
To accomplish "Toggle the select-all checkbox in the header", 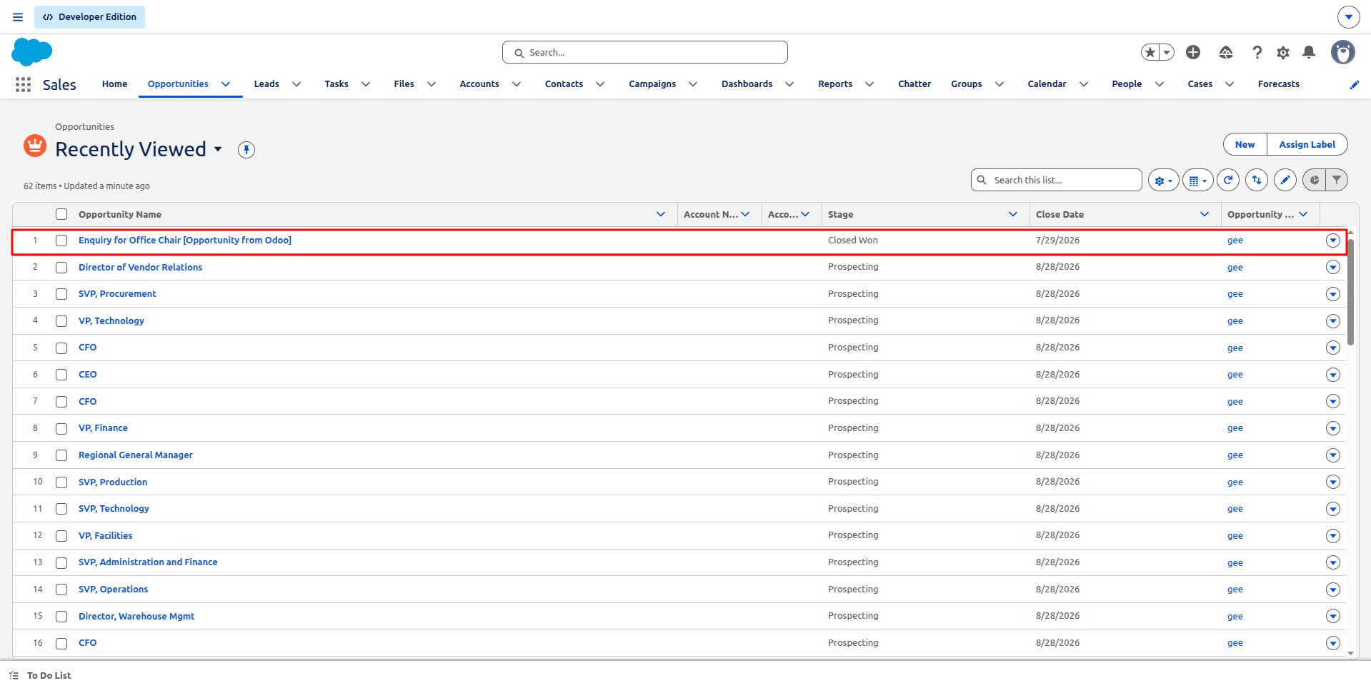I will (61, 214).
